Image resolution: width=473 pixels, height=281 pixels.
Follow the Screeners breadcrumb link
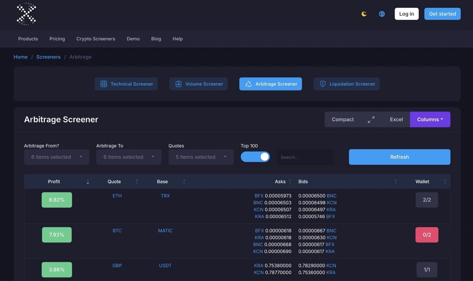[48, 57]
